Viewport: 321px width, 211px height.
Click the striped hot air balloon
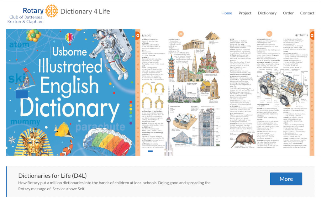click(x=69, y=38)
